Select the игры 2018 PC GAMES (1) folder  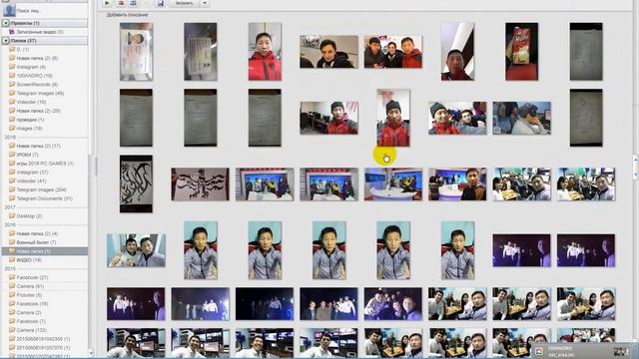[45, 164]
